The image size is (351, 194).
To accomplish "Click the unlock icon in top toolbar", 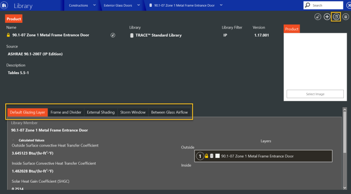I will click(x=318, y=17).
